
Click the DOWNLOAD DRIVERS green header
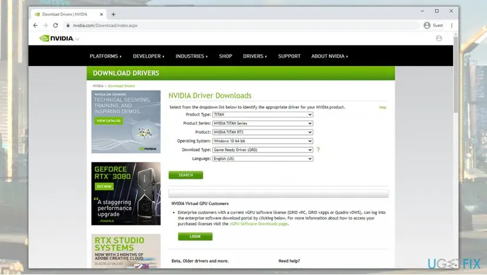(241, 73)
